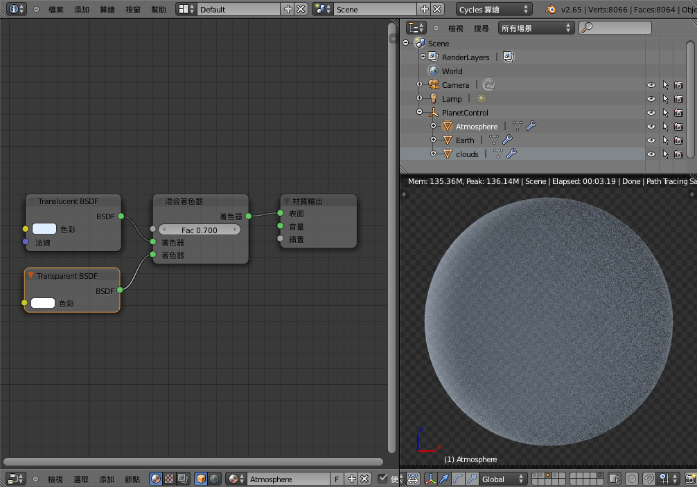
Task: Open the 算繪 (Render) menu
Action: pos(107,10)
